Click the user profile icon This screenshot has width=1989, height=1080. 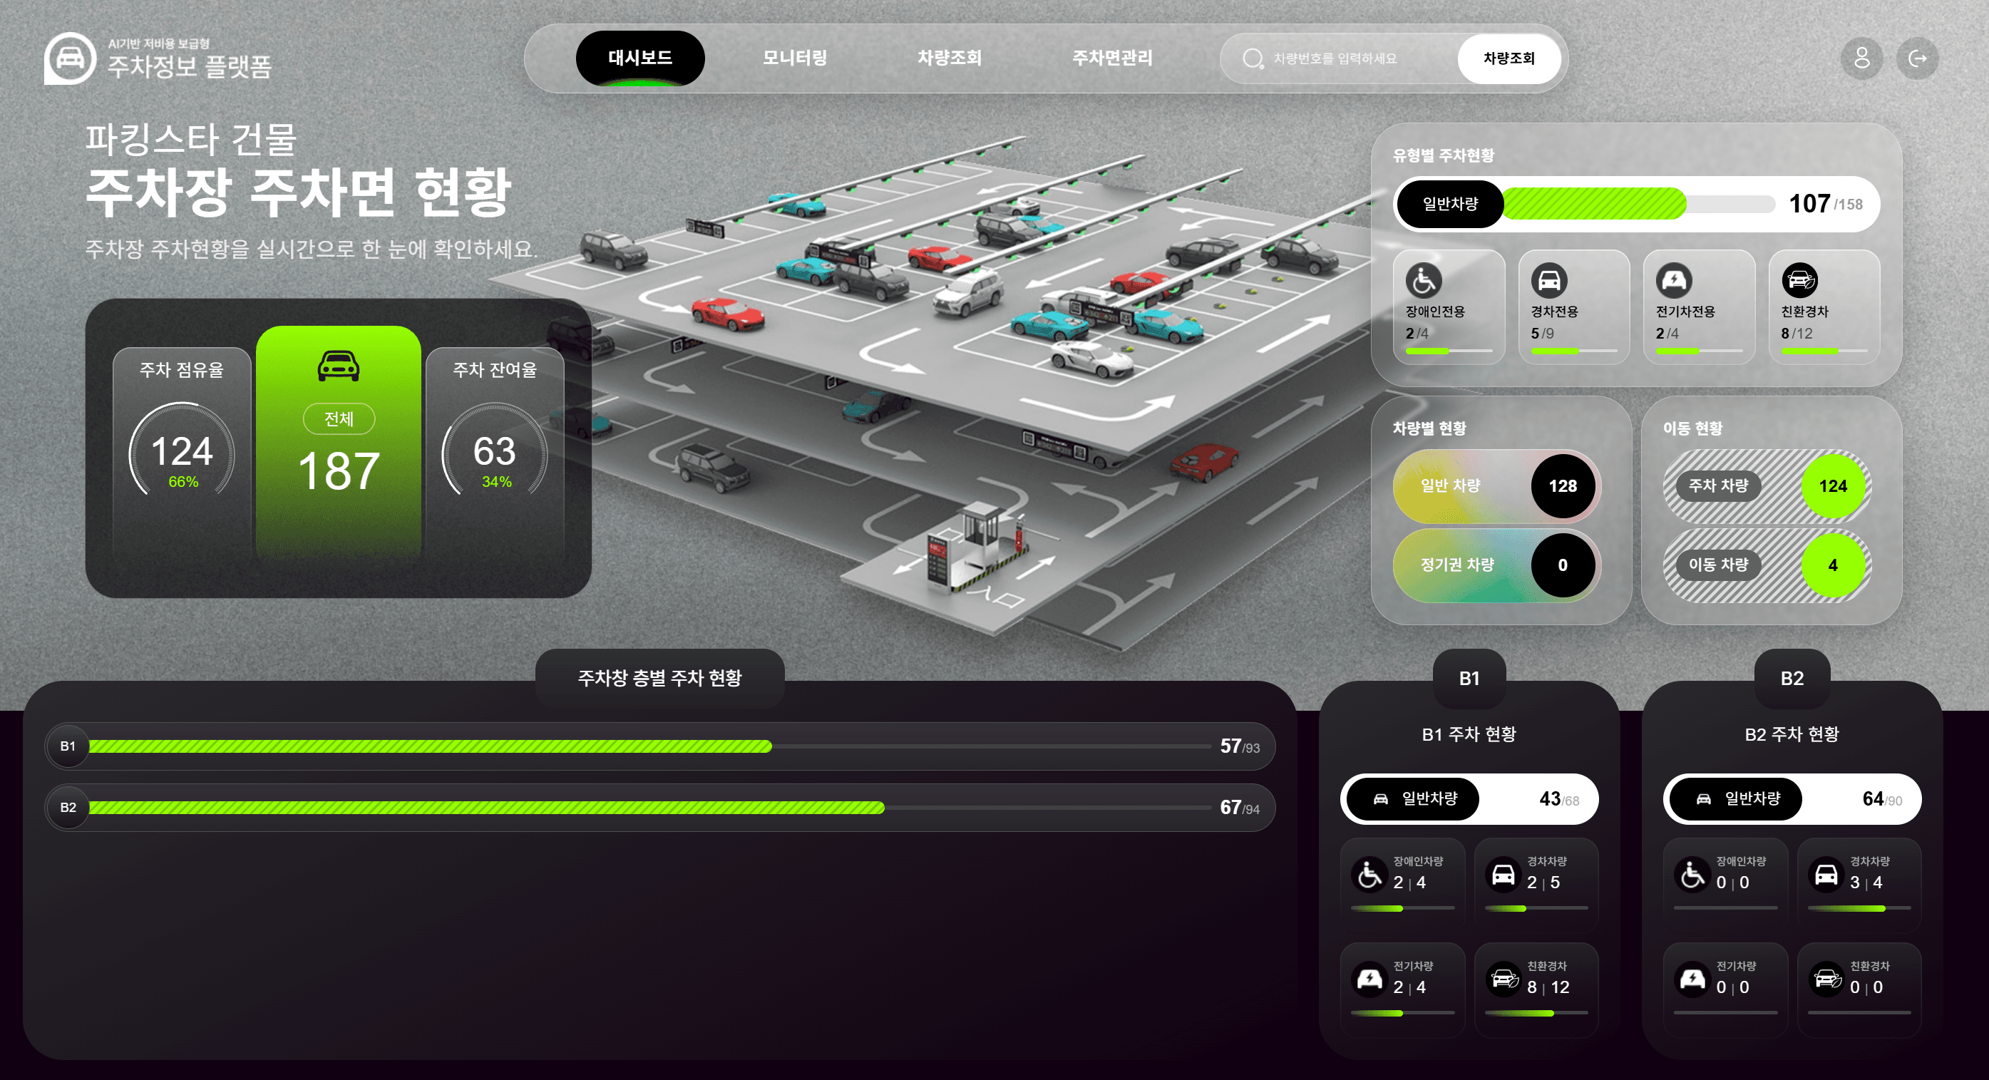pos(1861,58)
